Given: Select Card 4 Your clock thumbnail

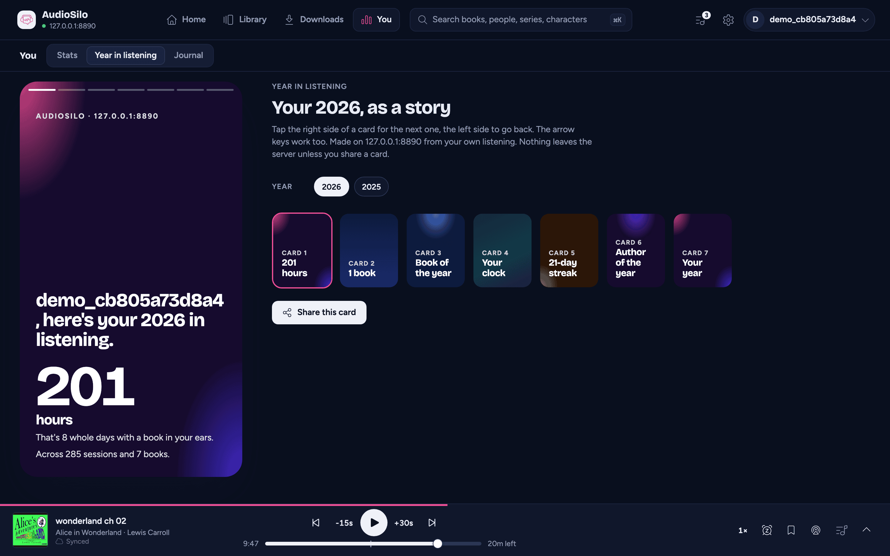Looking at the screenshot, I should pyautogui.click(x=502, y=251).
